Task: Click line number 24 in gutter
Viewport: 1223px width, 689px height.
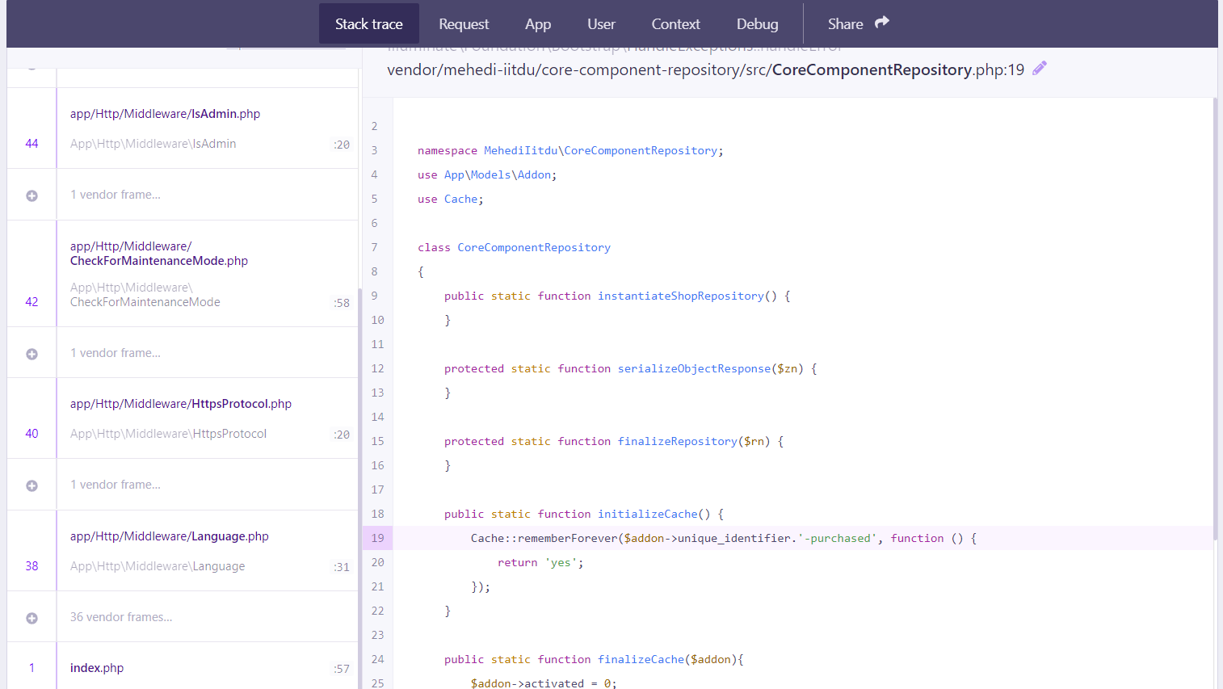Action: [x=378, y=659]
